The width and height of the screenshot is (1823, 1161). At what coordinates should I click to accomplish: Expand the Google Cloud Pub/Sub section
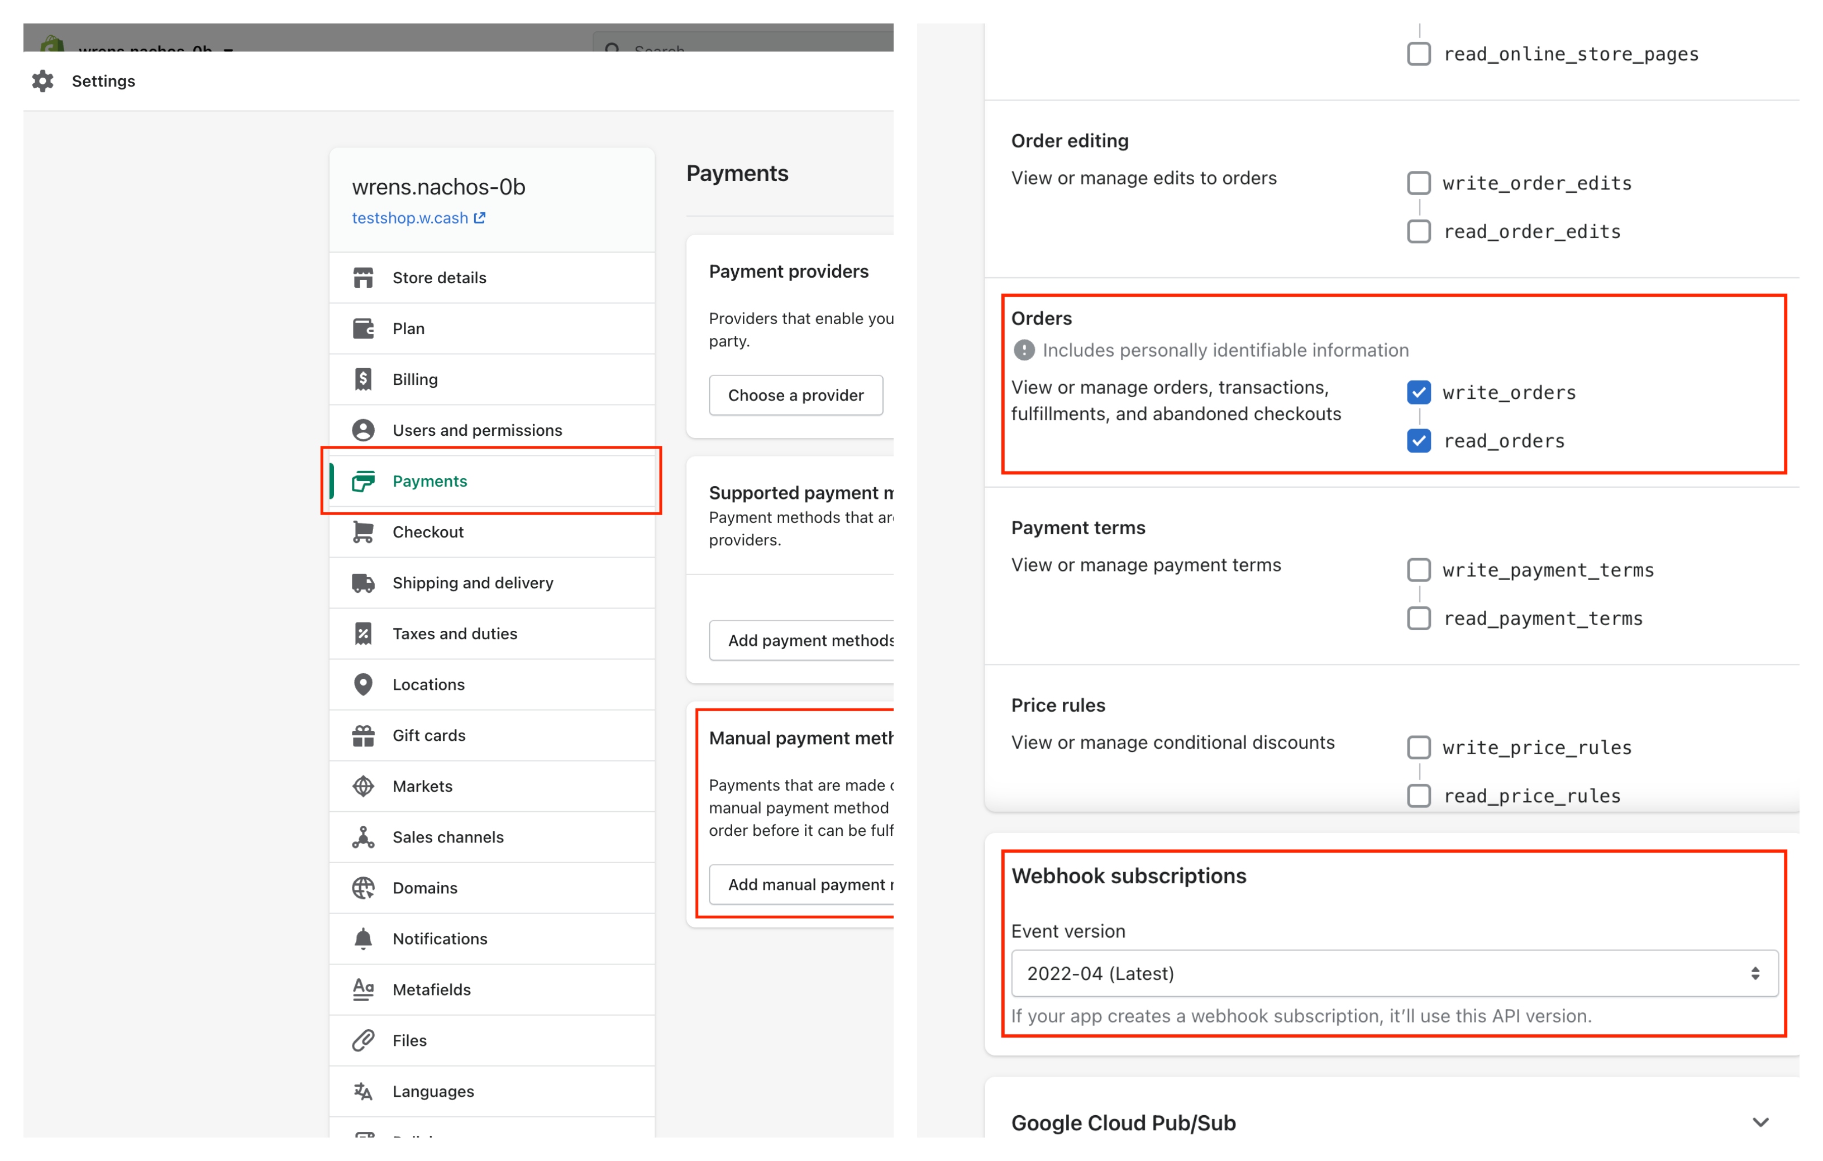pyautogui.click(x=1760, y=1122)
